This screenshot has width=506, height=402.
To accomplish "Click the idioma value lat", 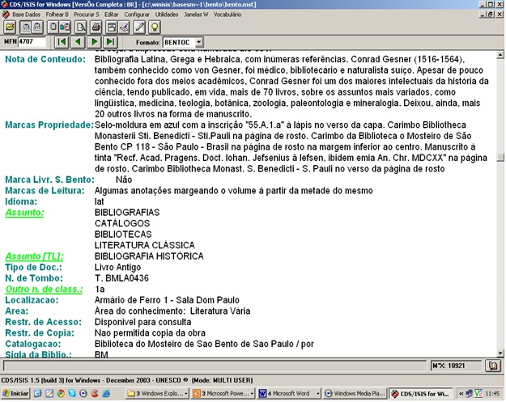I will (x=99, y=201).
